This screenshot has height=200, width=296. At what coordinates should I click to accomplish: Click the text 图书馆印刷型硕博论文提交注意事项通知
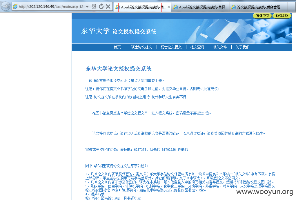[117, 166]
